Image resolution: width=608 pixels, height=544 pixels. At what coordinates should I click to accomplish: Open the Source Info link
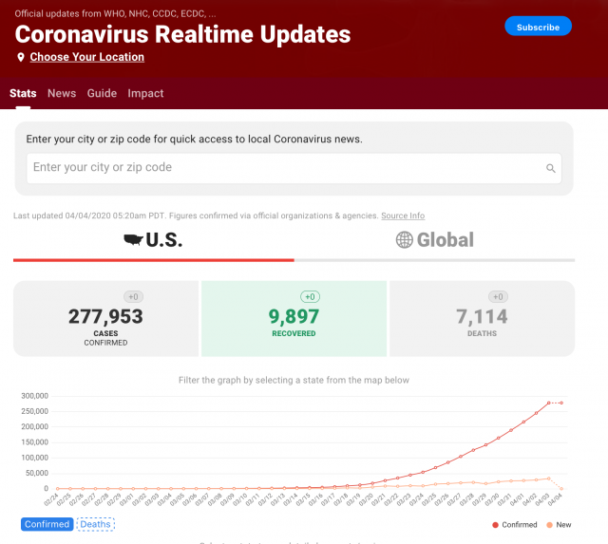(403, 216)
